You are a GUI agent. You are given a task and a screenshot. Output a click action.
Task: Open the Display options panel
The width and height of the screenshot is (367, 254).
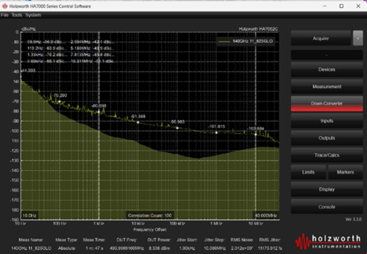point(327,189)
